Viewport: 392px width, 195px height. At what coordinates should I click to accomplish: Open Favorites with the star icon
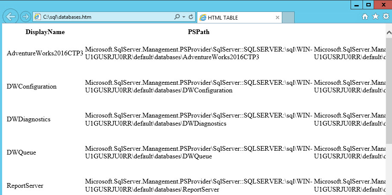[x=375, y=17]
